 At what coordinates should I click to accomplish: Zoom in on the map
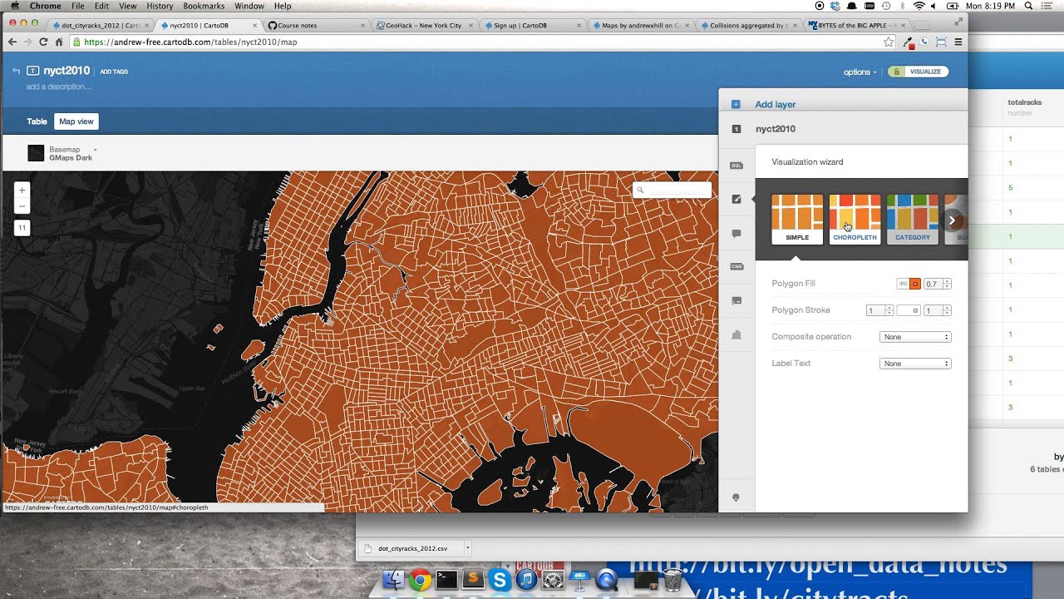22,191
